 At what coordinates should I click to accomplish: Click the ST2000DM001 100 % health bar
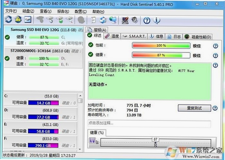pyautogui.click(x=44, y=58)
